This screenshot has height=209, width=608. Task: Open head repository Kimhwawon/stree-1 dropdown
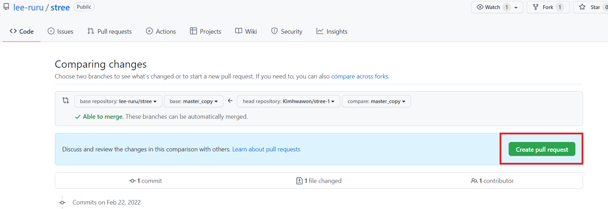pyautogui.click(x=288, y=101)
